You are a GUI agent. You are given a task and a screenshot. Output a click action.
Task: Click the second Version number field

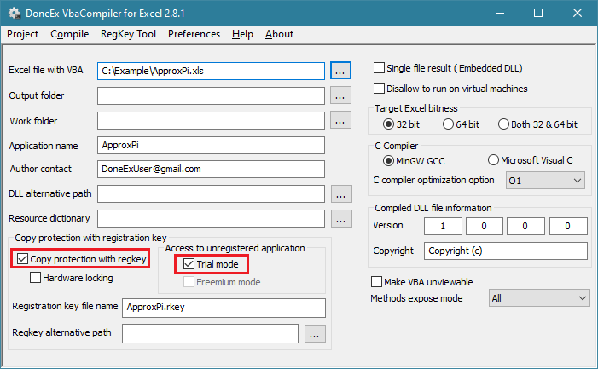coord(484,226)
